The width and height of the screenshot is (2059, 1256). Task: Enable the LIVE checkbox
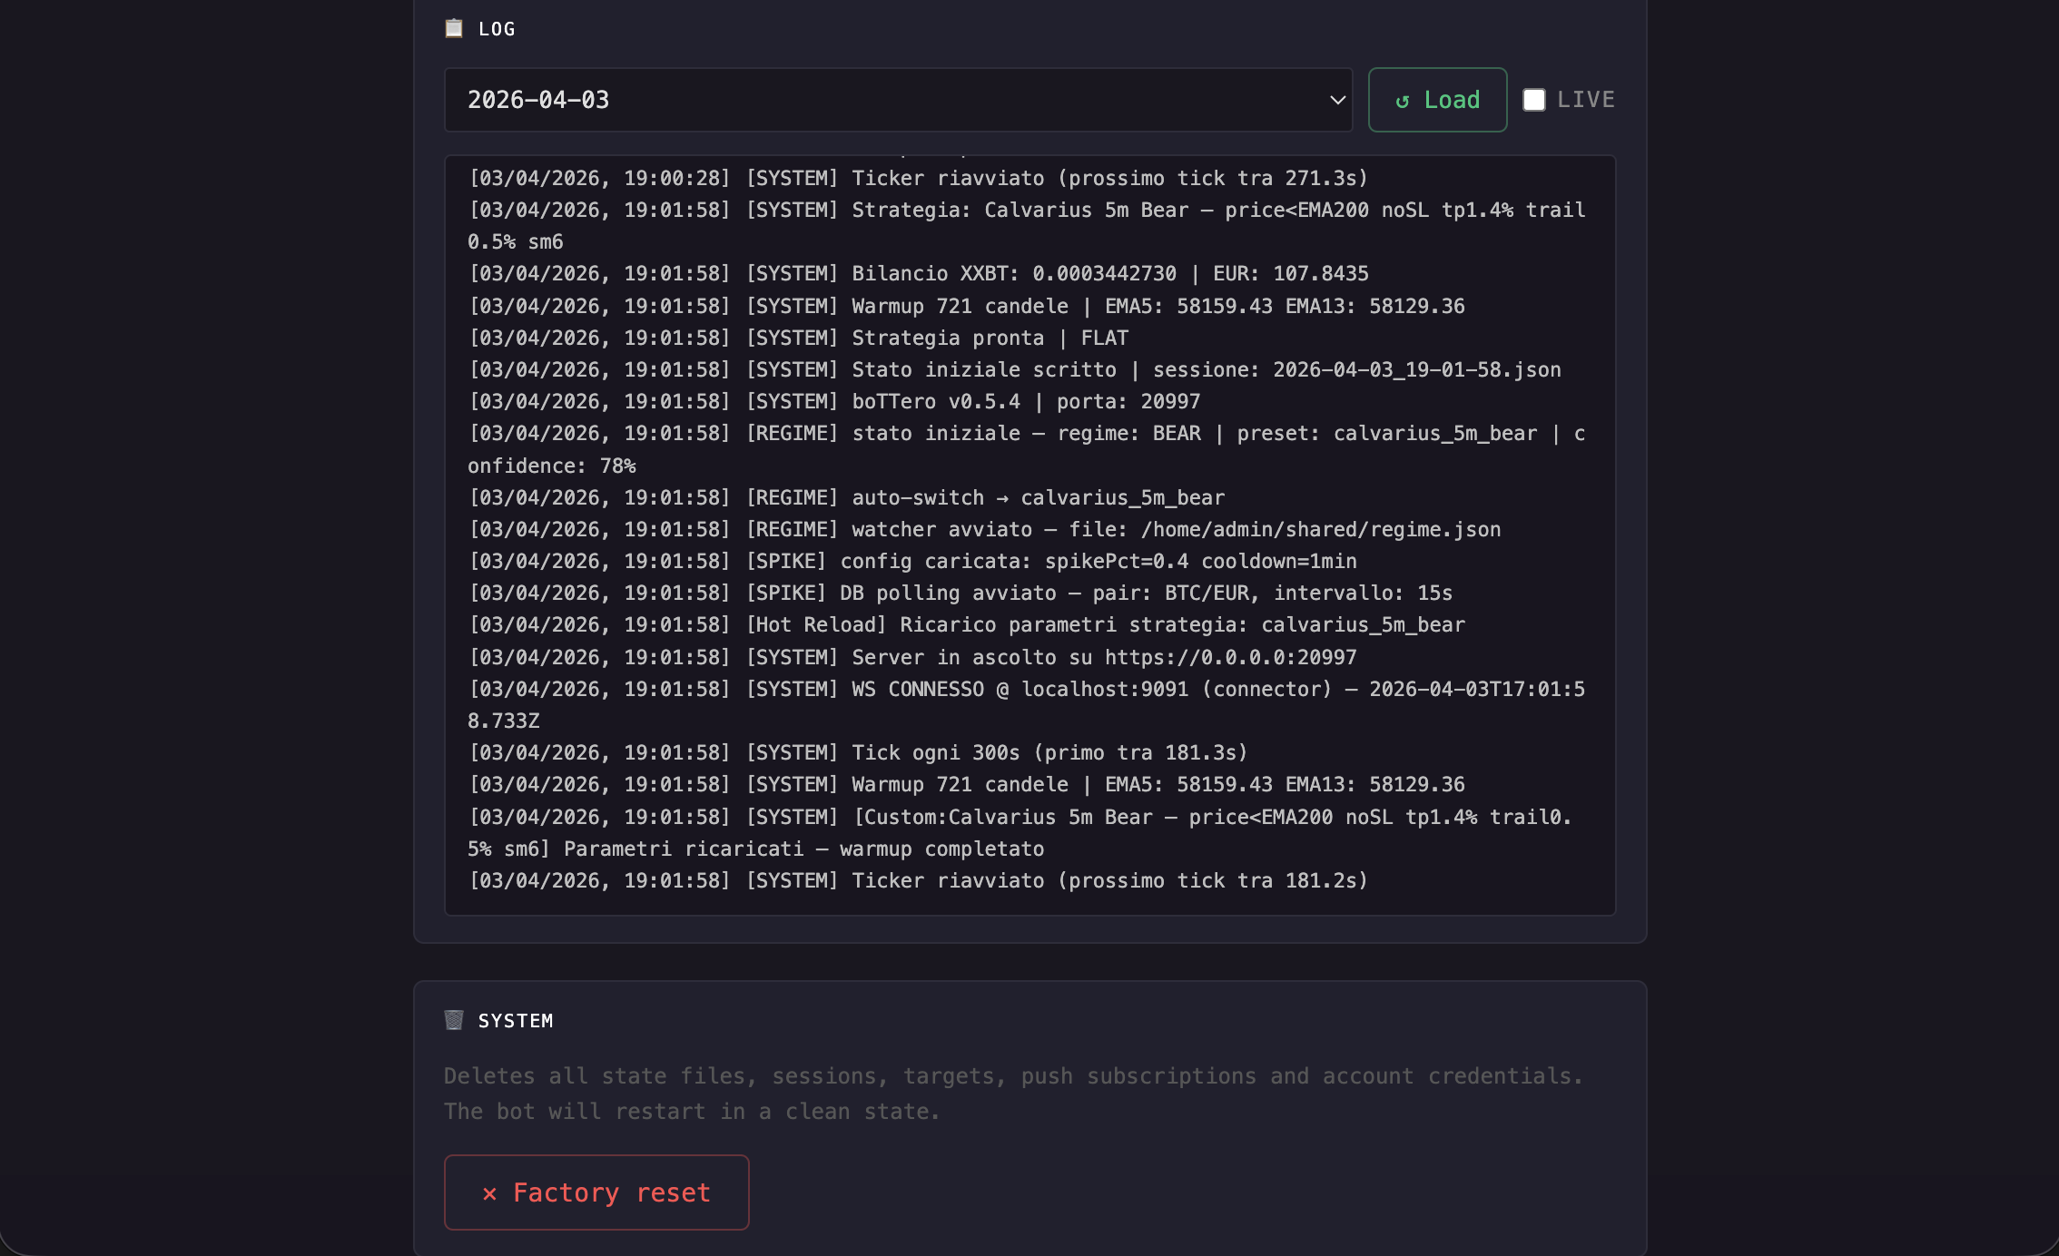point(1533,100)
